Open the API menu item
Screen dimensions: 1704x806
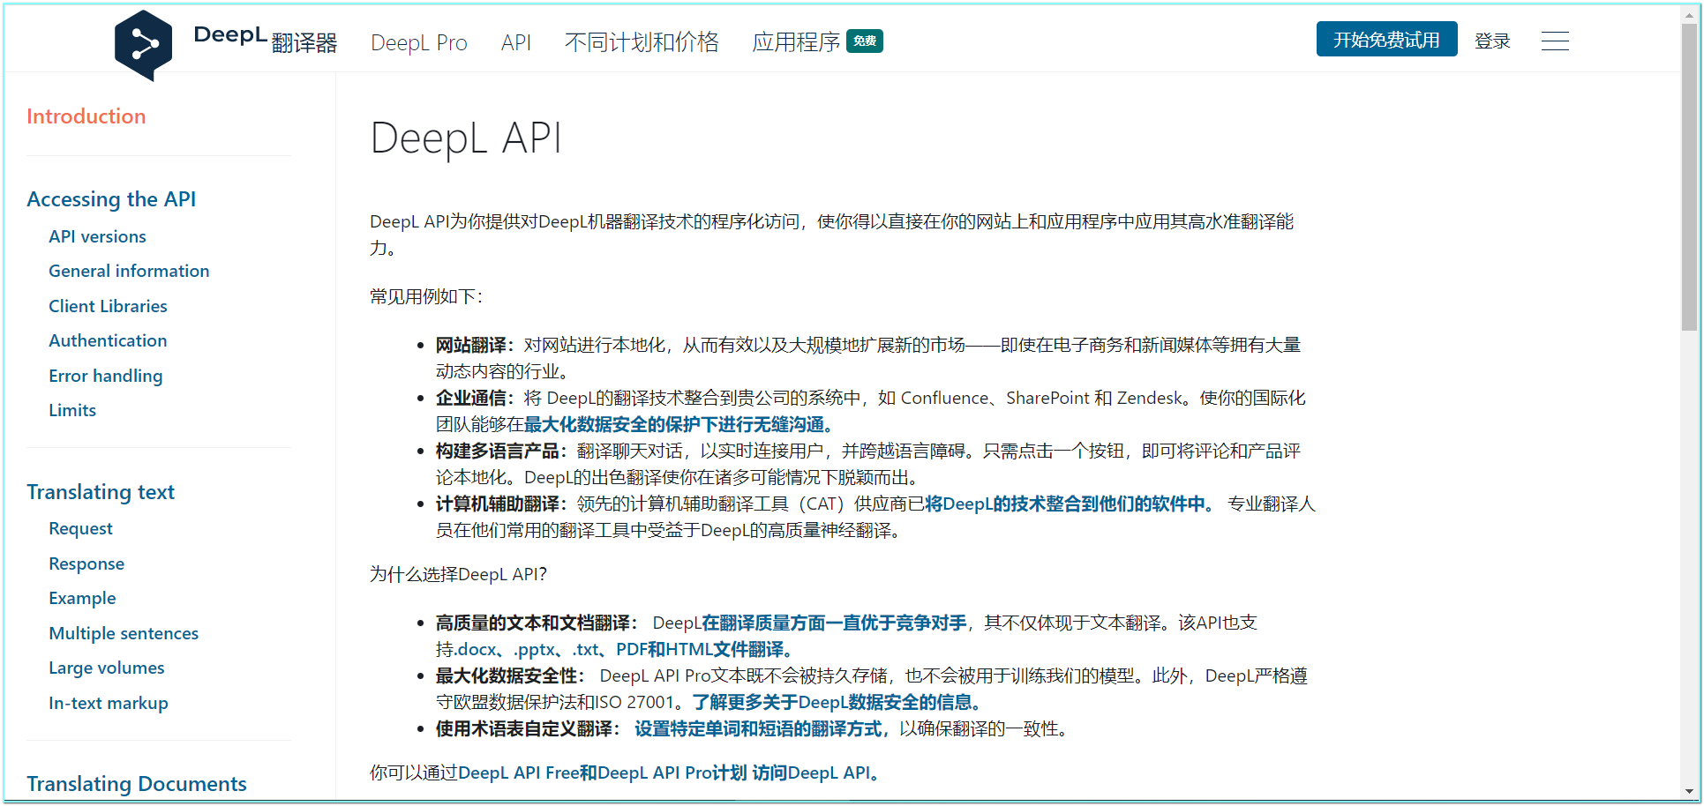click(x=516, y=42)
